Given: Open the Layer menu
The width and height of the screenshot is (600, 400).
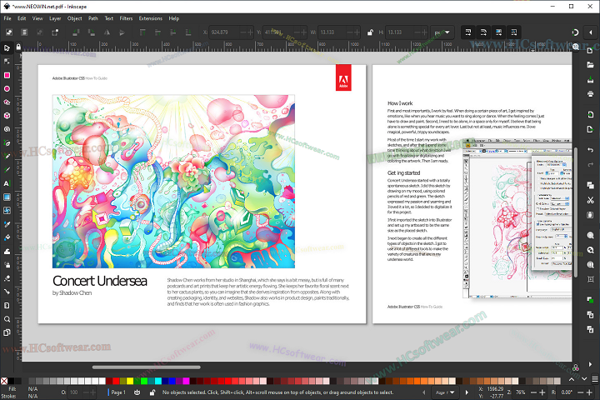Looking at the screenshot, I should [55, 18].
